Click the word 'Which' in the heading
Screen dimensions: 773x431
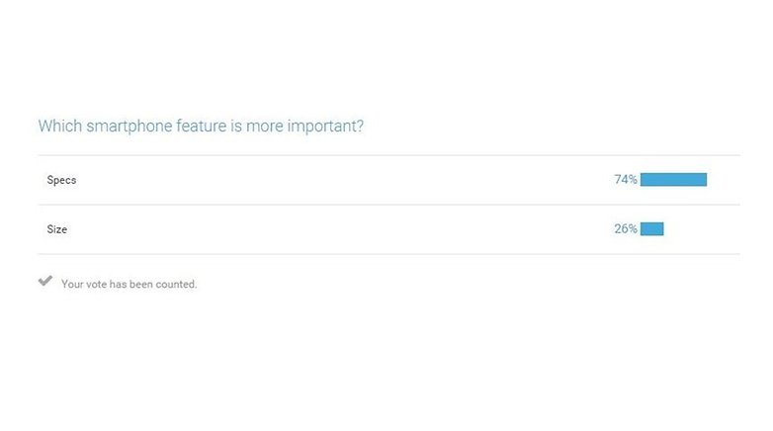[60, 126]
